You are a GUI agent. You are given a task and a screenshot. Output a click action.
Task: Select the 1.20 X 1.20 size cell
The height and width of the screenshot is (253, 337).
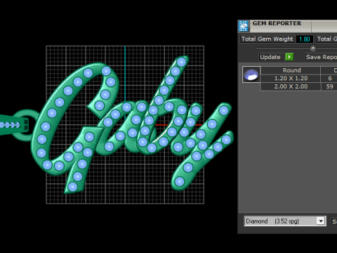(291, 78)
